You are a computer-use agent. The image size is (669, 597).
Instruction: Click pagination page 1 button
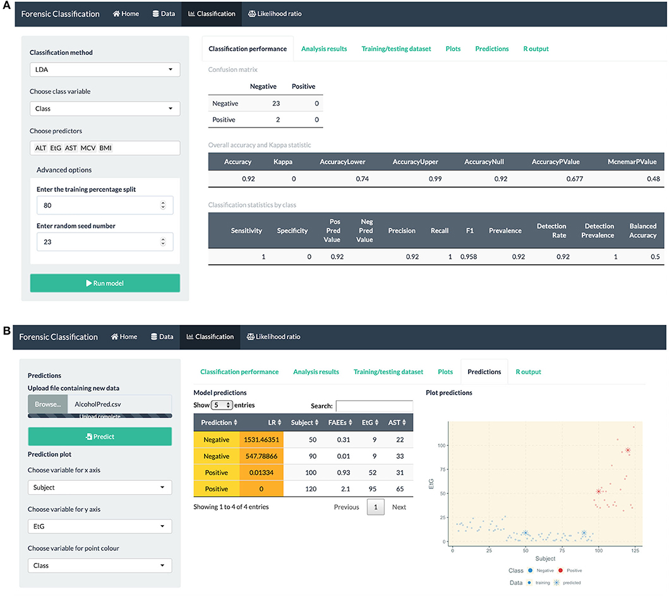pos(375,507)
